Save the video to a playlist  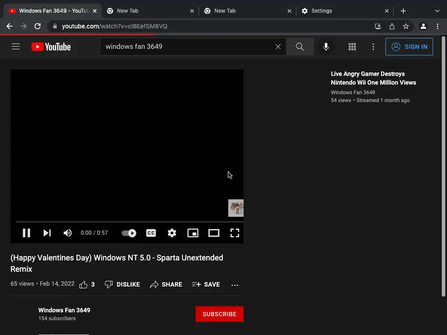pos(206,284)
